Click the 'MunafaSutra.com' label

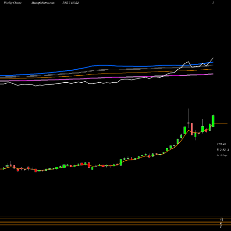43,3
